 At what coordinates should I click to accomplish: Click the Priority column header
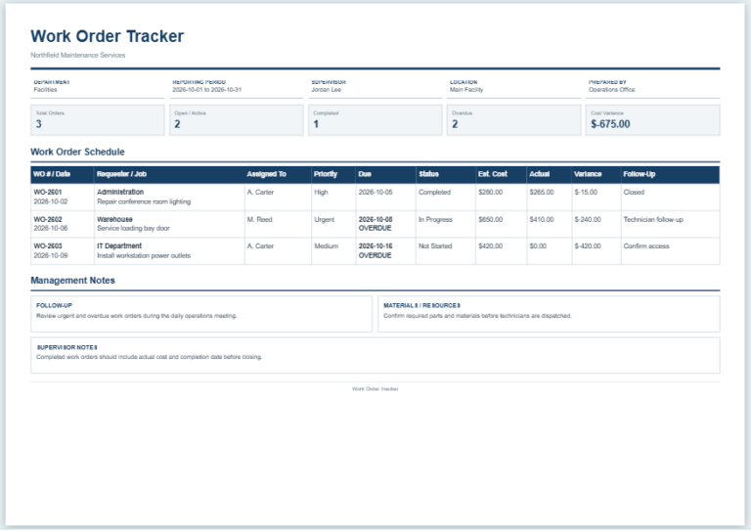point(326,174)
